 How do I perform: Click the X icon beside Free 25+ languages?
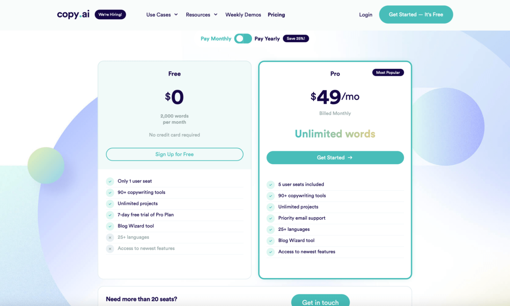pos(110,237)
